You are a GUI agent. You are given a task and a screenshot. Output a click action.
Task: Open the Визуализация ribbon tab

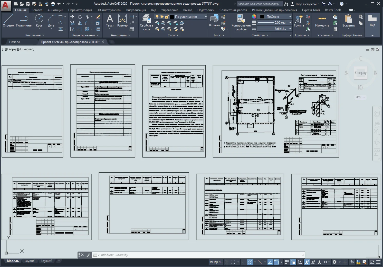(136, 10)
